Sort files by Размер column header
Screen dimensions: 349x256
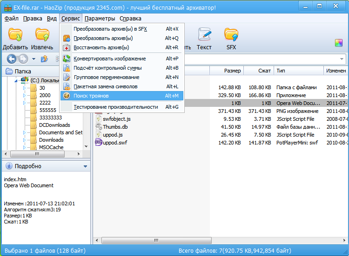(232, 71)
